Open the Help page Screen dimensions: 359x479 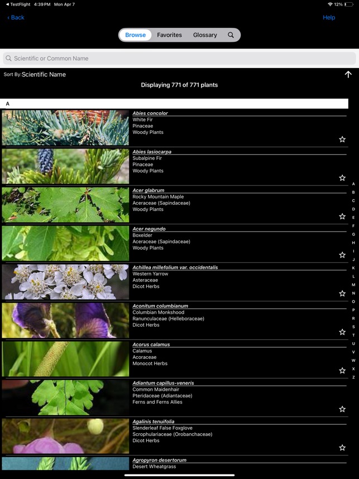tap(329, 17)
